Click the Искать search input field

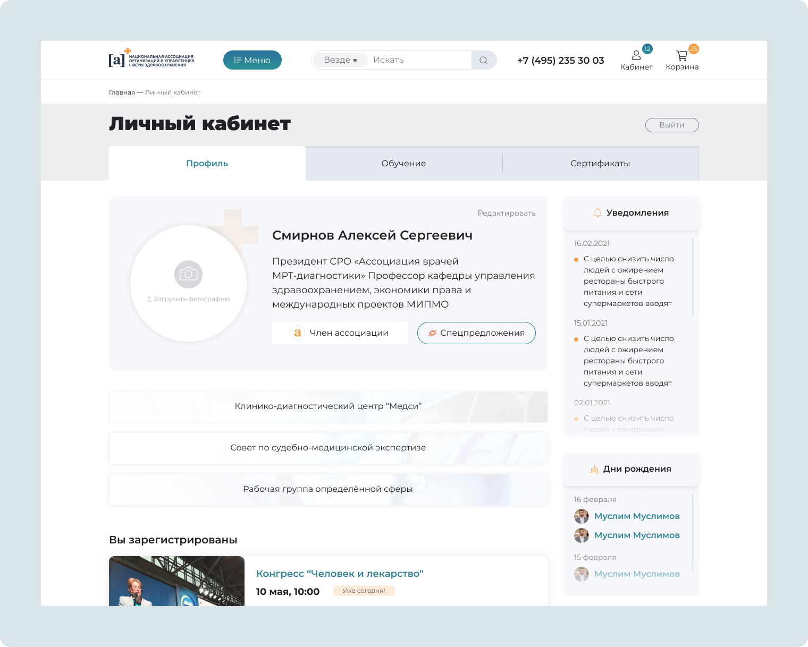click(x=419, y=60)
